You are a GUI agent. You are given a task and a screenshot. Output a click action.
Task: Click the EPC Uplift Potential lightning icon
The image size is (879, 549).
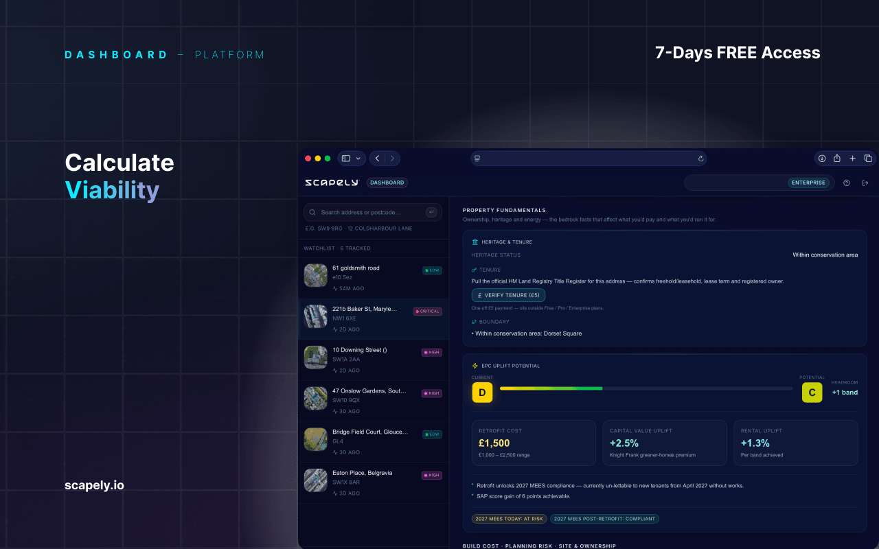(475, 366)
